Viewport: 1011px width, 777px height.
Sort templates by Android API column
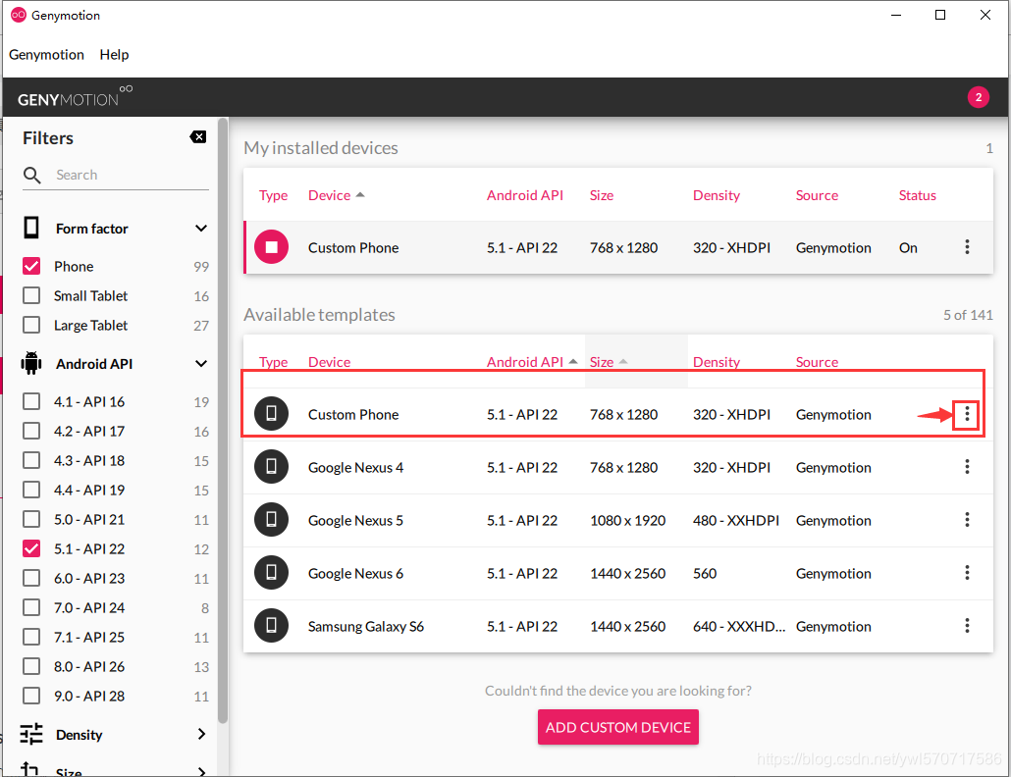tap(525, 362)
